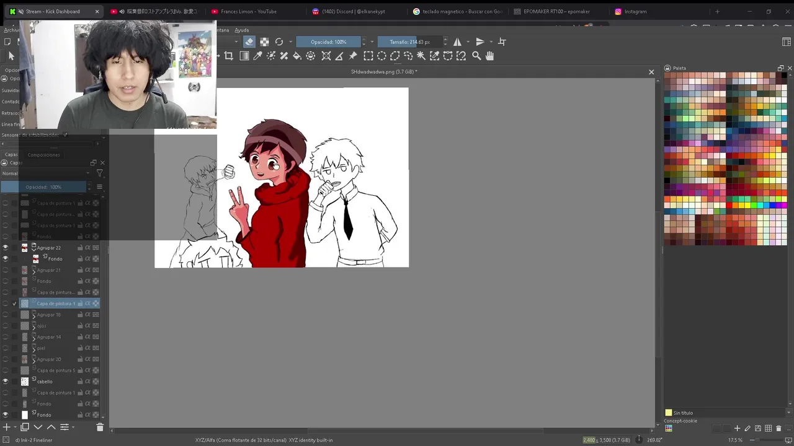
Task: Select the Bezier curve selection tool
Action: [448, 56]
